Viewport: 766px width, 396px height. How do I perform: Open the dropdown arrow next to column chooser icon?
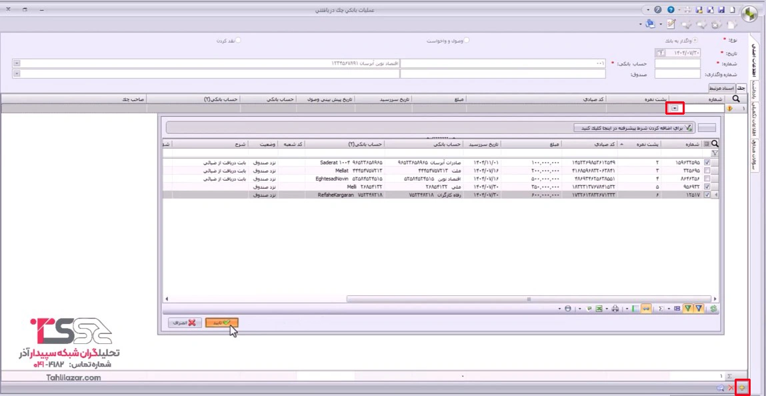[x=627, y=309]
